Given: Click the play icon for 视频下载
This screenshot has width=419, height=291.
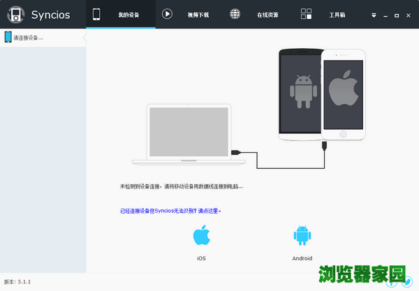Looking at the screenshot, I should (x=168, y=14).
